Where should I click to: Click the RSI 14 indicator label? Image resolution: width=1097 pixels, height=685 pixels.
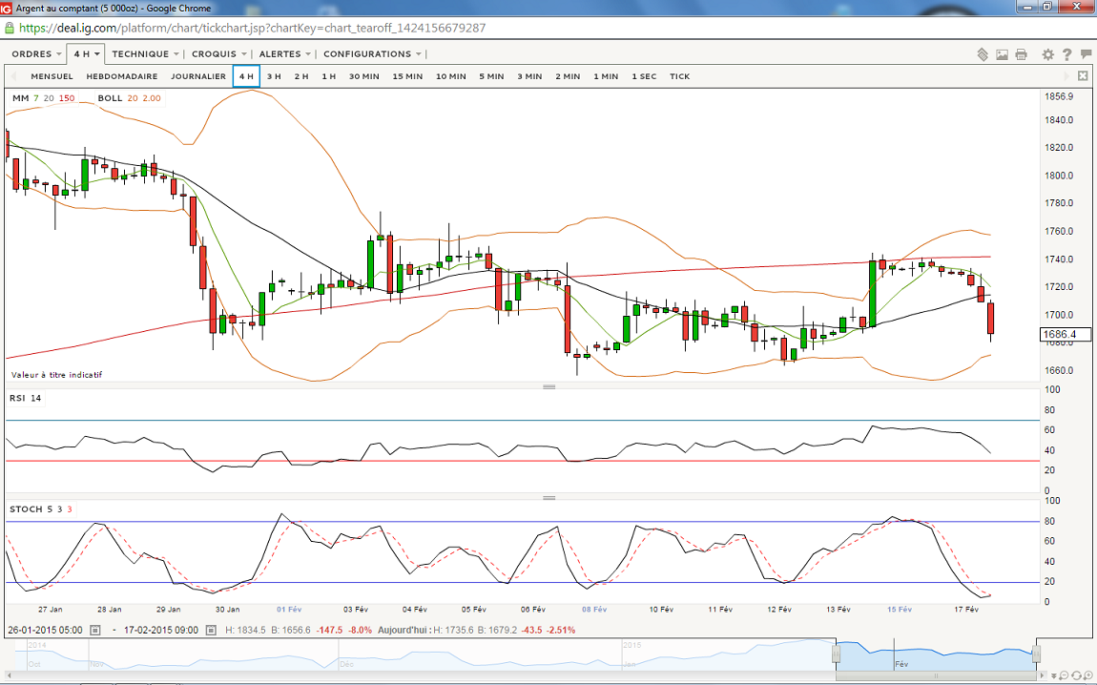(25, 398)
